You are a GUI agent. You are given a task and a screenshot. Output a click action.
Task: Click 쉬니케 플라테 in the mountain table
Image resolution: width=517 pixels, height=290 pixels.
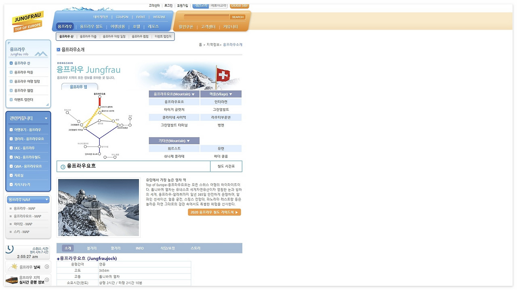tap(174, 156)
